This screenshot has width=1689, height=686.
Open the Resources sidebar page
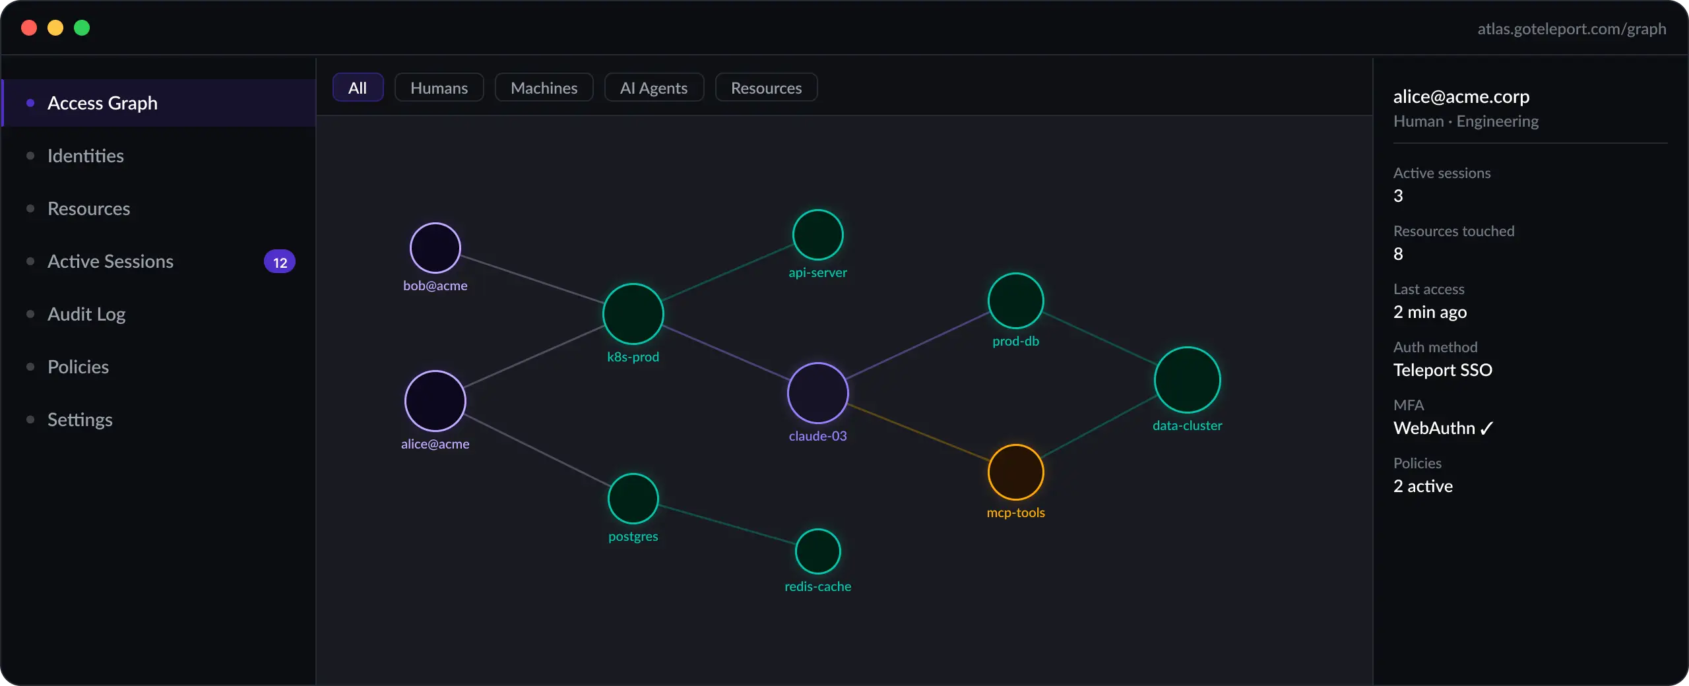tap(158, 208)
